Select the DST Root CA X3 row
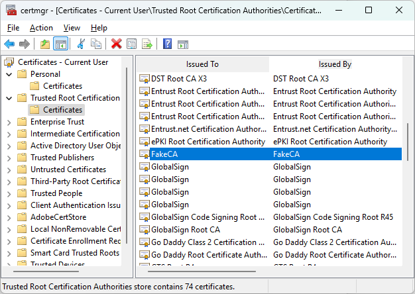415x294 pixels. (x=270, y=79)
